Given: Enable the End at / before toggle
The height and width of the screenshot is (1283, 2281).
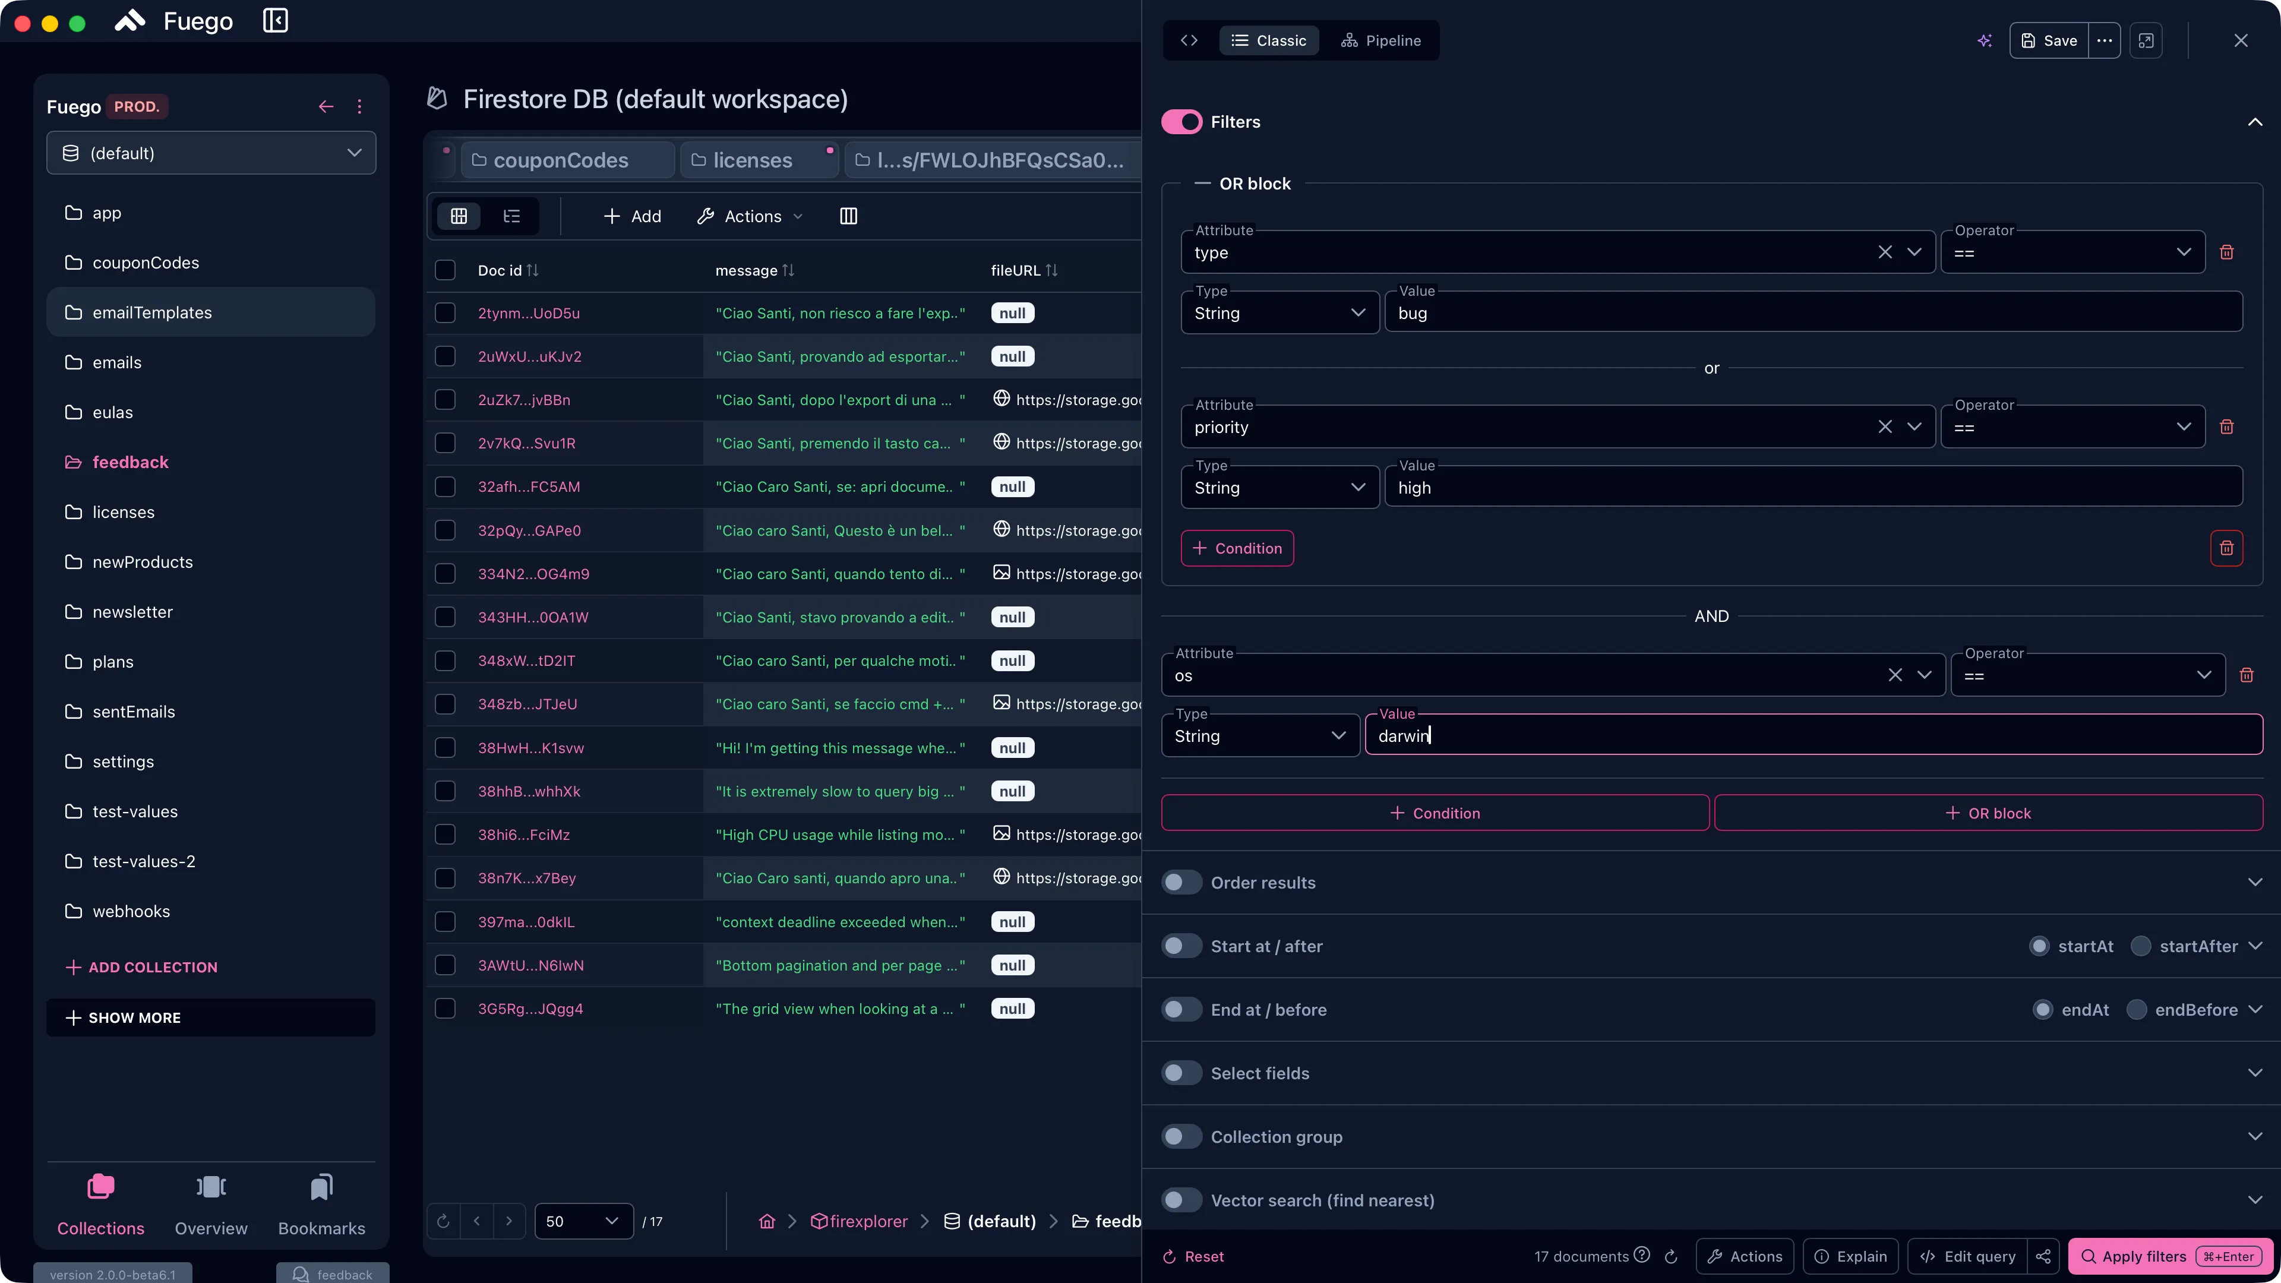Looking at the screenshot, I should [x=1182, y=1009].
